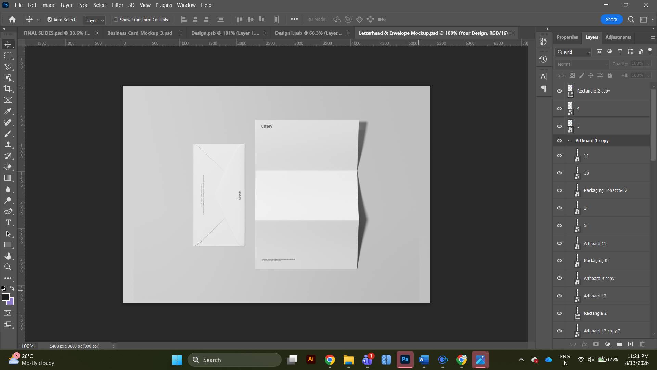The height and width of the screenshot is (370, 657).
Task: Open Illustrator from the taskbar
Action: click(311, 359)
